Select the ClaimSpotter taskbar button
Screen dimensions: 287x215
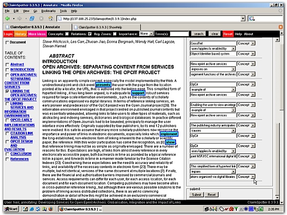[80, 209]
